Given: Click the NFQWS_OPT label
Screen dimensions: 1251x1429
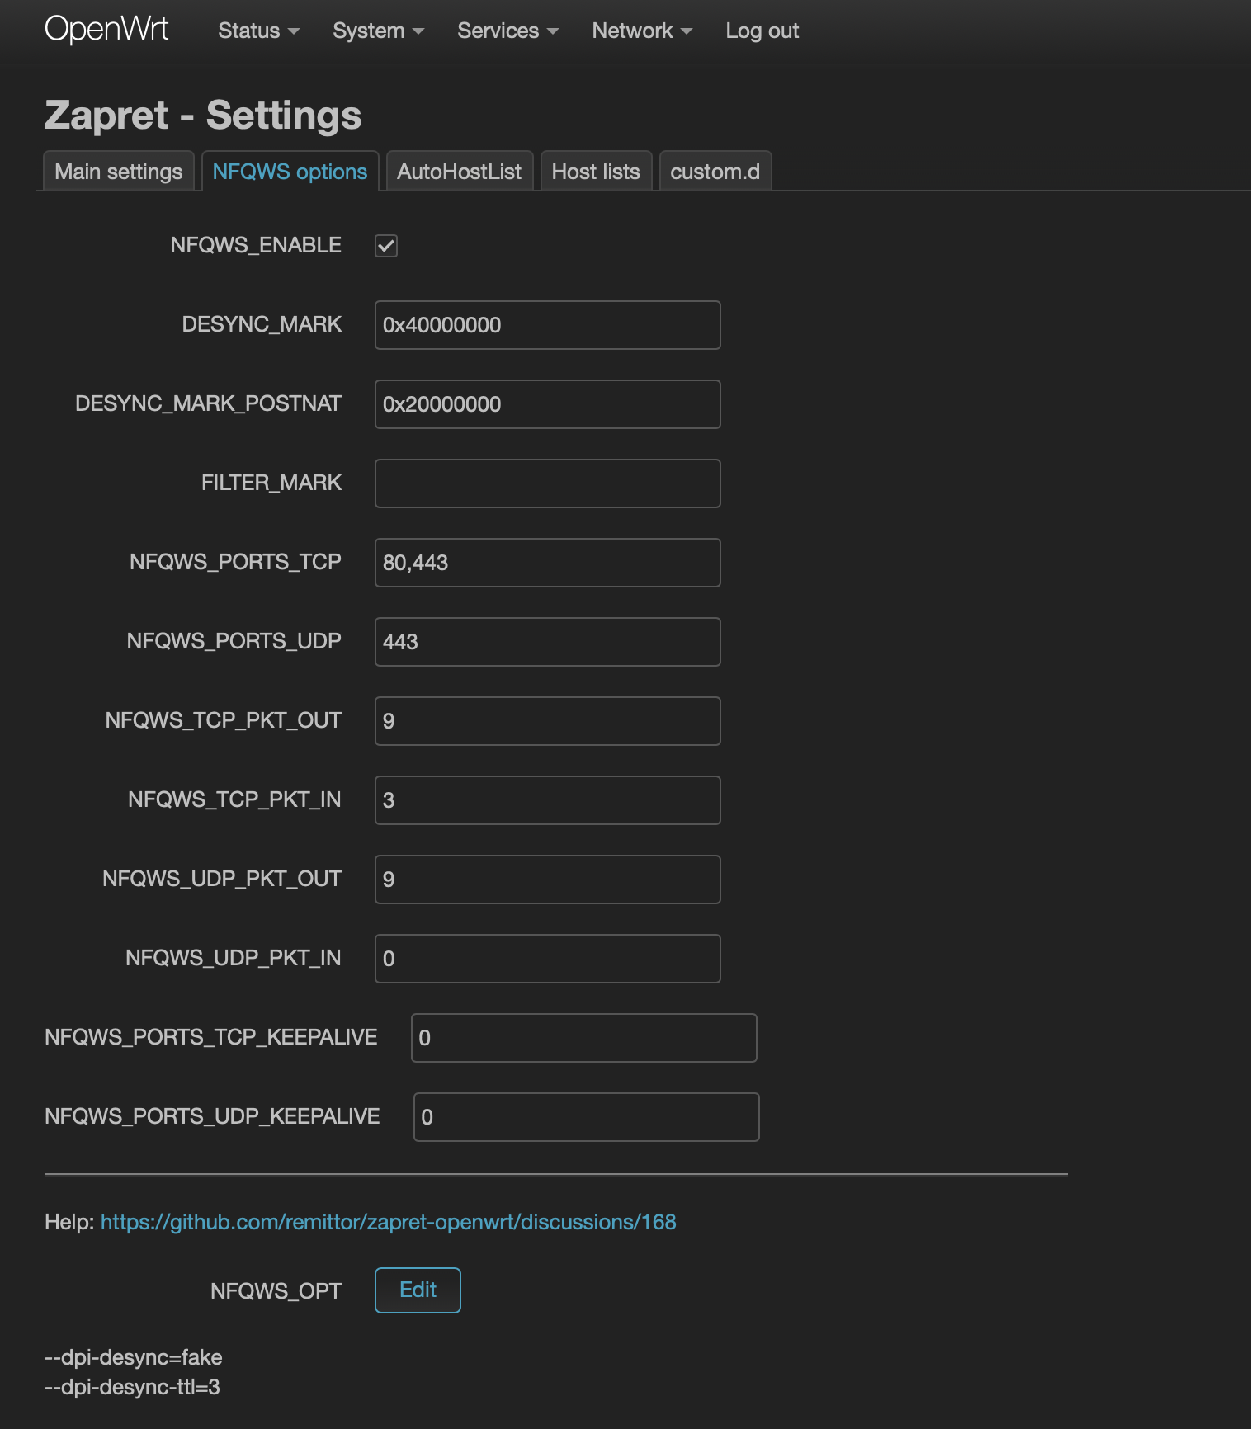Looking at the screenshot, I should pos(276,1291).
